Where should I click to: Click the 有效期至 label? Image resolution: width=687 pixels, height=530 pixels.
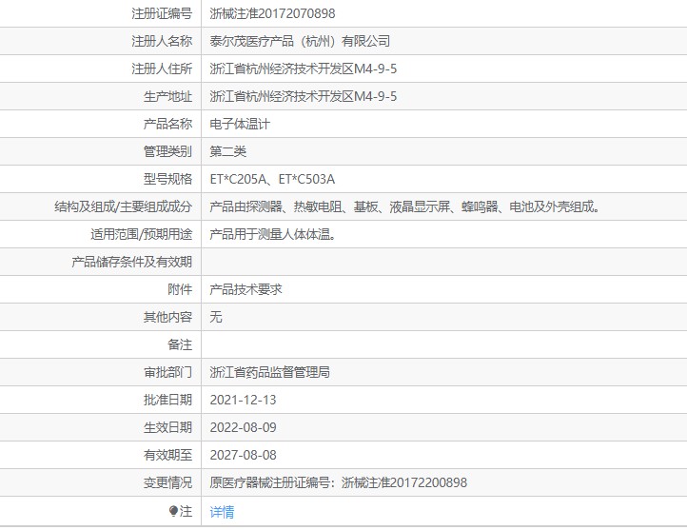click(x=167, y=455)
